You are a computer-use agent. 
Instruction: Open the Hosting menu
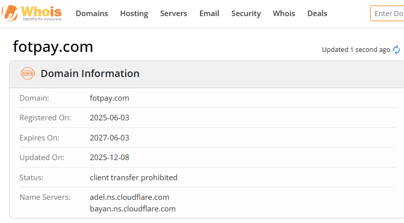134,14
